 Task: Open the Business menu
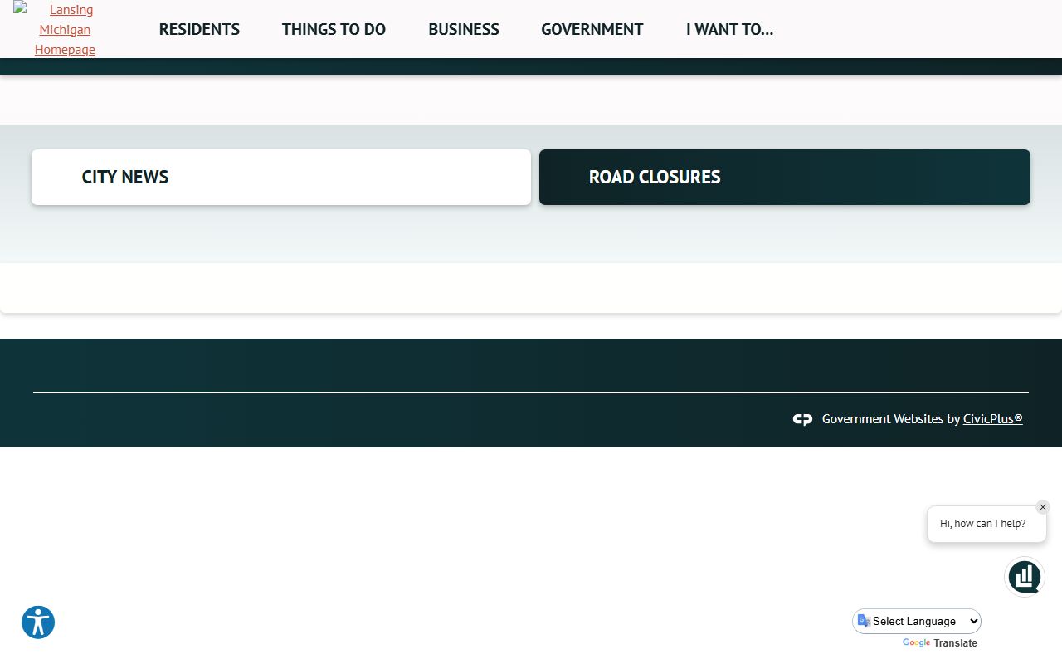point(464,29)
